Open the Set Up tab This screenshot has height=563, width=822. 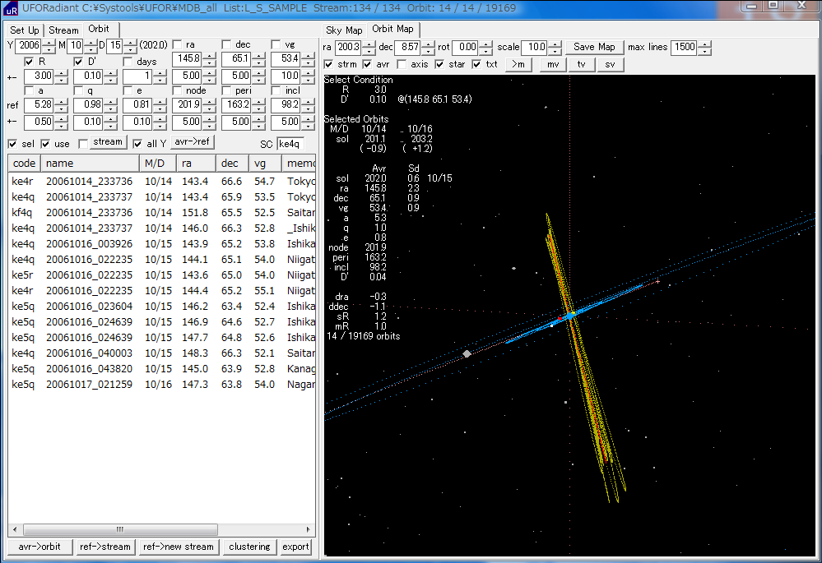click(25, 30)
